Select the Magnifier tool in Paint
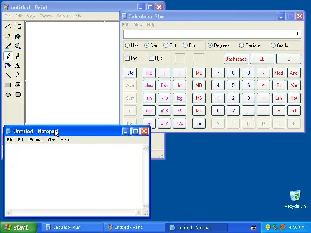Screen dimensions: 311x233 coord(17,46)
